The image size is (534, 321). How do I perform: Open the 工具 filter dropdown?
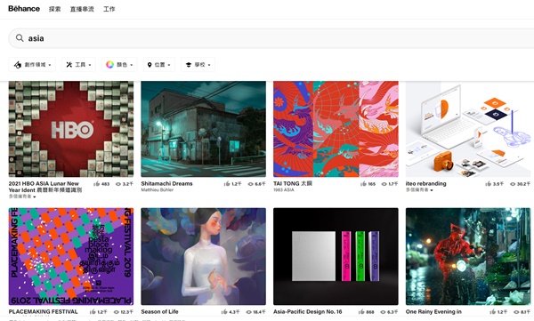[x=78, y=65]
